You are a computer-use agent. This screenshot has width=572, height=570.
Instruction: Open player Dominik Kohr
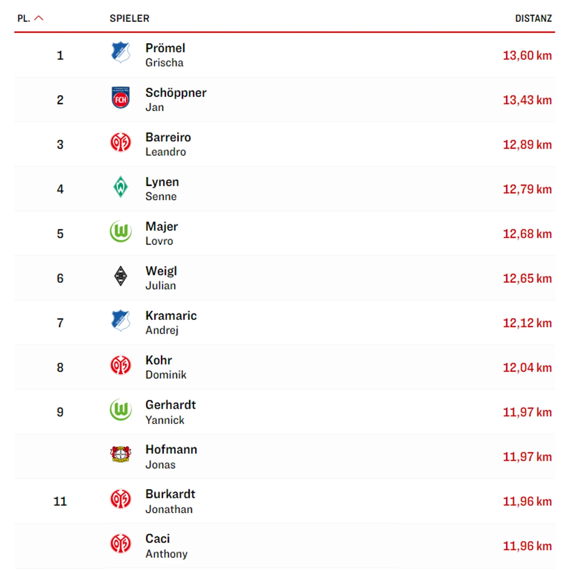pos(166,367)
